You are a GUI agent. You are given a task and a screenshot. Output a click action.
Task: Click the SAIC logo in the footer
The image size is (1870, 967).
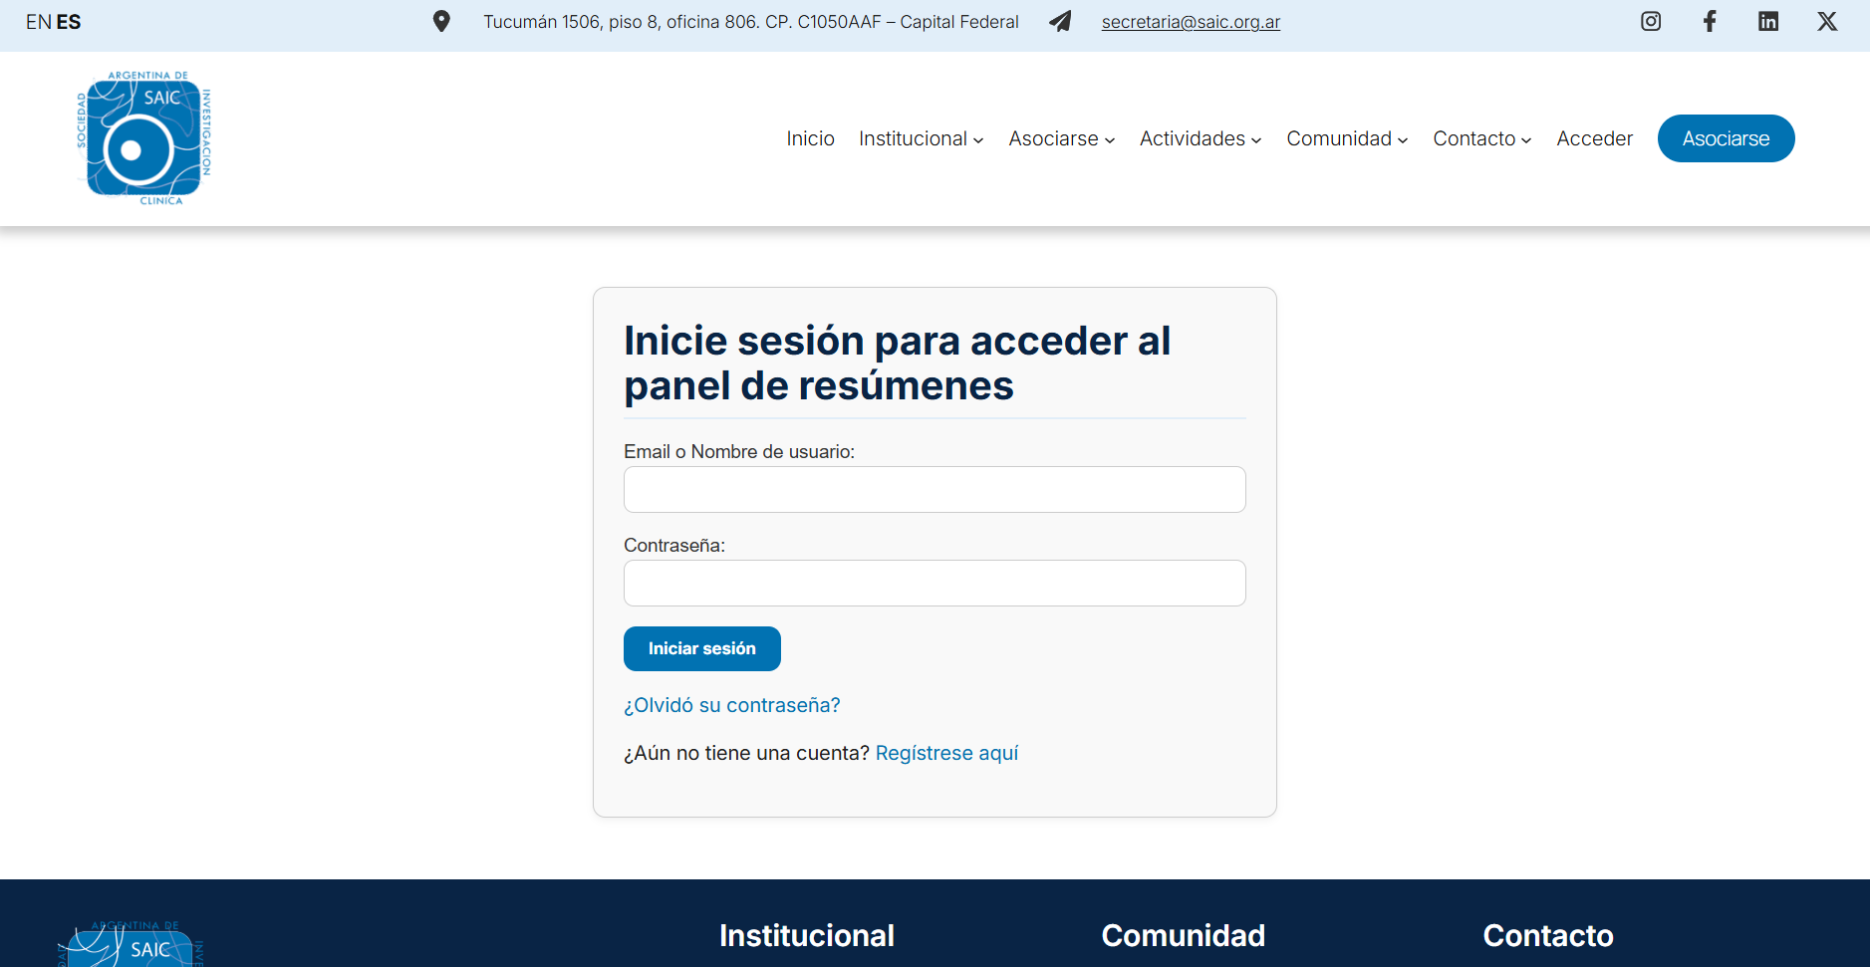click(130, 946)
